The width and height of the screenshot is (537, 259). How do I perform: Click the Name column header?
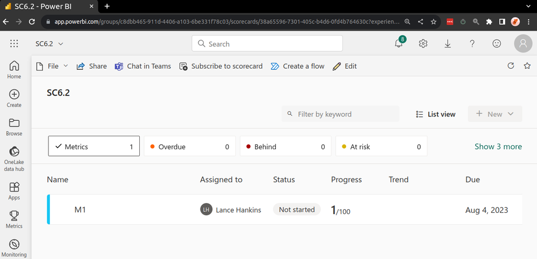click(58, 180)
